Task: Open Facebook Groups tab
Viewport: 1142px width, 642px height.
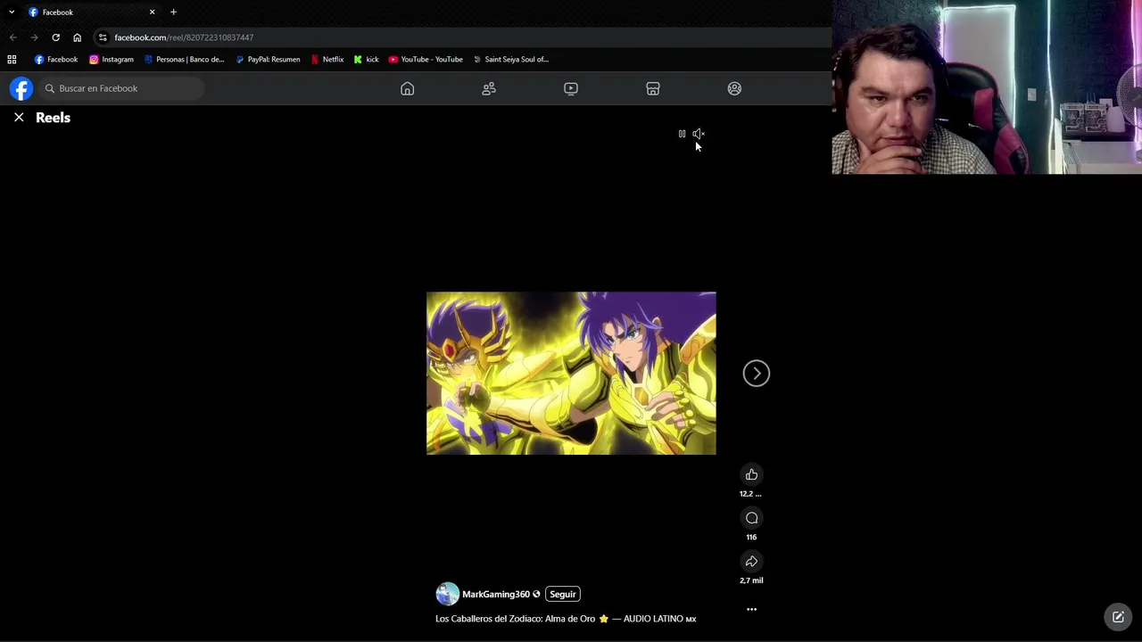Action: [x=734, y=88]
